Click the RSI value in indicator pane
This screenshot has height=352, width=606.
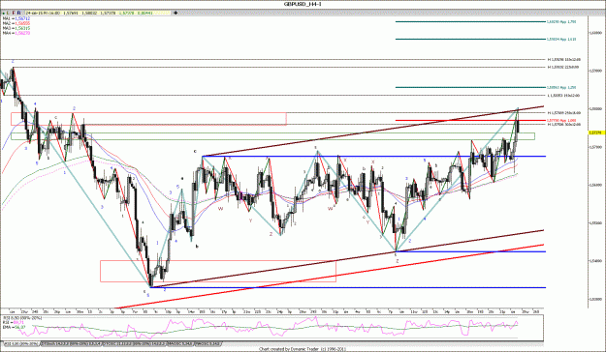[18, 323]
